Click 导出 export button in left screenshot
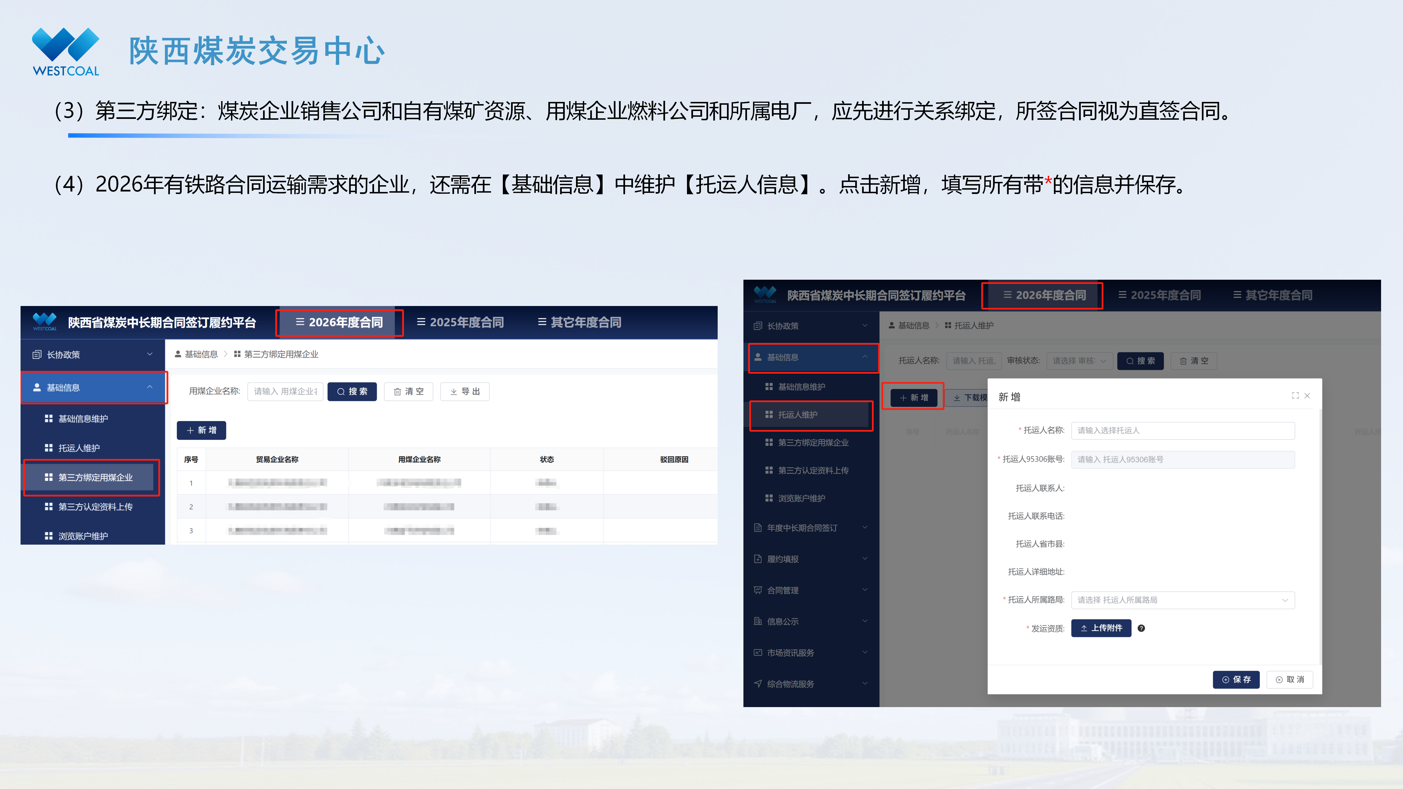Image resolution: width=1403 pixels, height=789 pixels. pyautogui.click(x=464, y=391)
